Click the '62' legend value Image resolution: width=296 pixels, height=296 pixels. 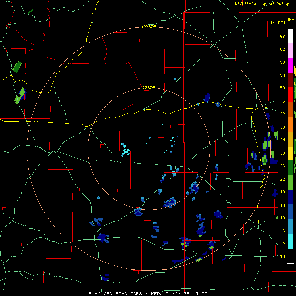click(283, 49)
